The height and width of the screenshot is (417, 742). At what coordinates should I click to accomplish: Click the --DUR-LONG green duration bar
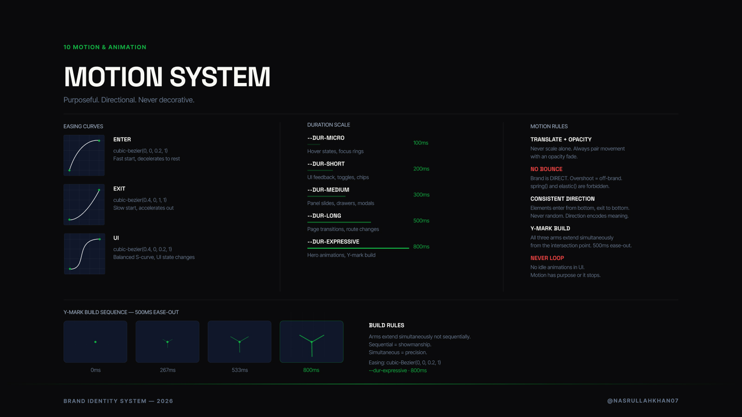(x=339, y=222)
